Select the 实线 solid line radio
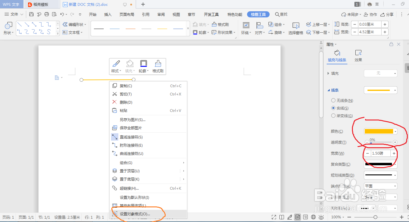The width and height of the screenshot is (409, 222). point(333,108)
